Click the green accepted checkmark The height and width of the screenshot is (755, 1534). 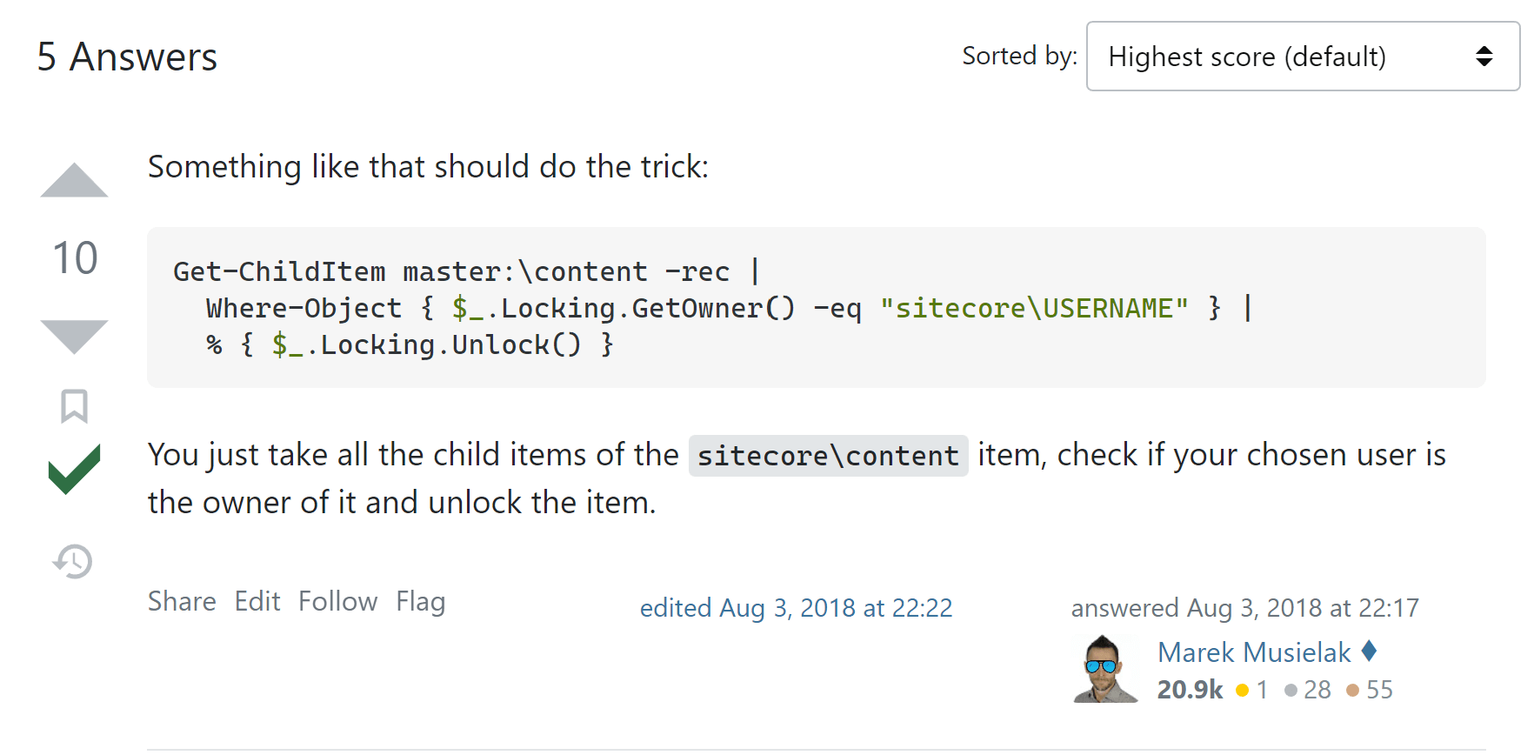[74, 469]
